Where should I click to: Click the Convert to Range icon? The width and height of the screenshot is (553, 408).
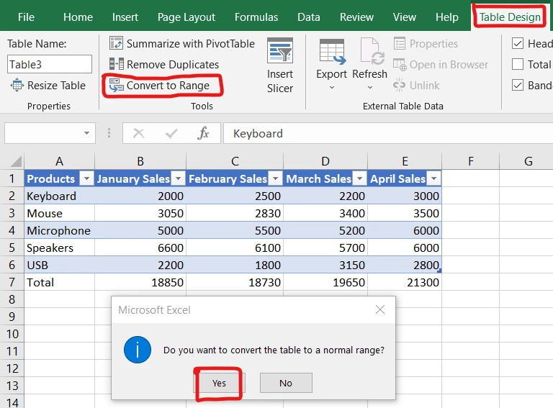click(x=116, y=86)
